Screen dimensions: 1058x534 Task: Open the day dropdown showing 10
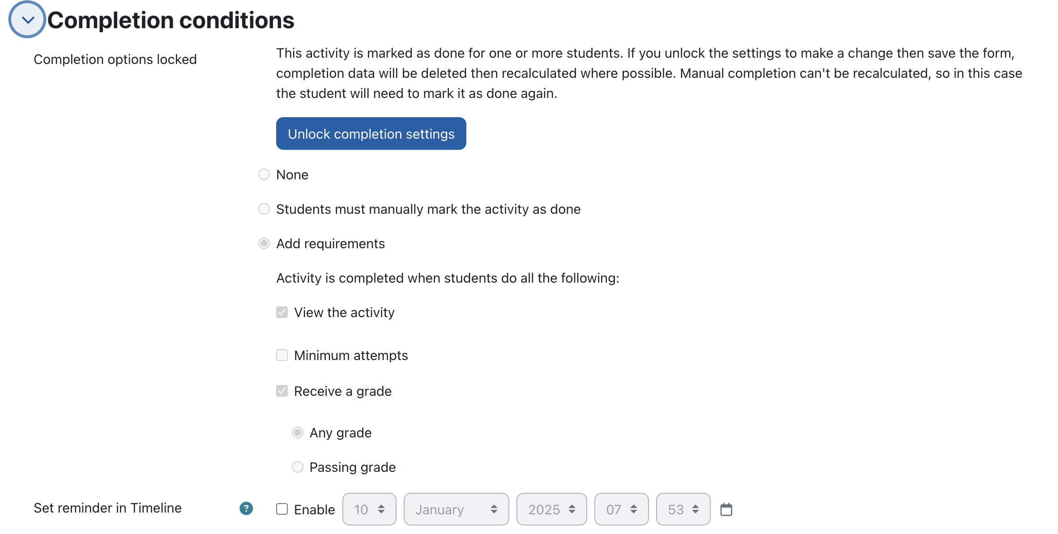pyautogui.click(x=369, y=509)
